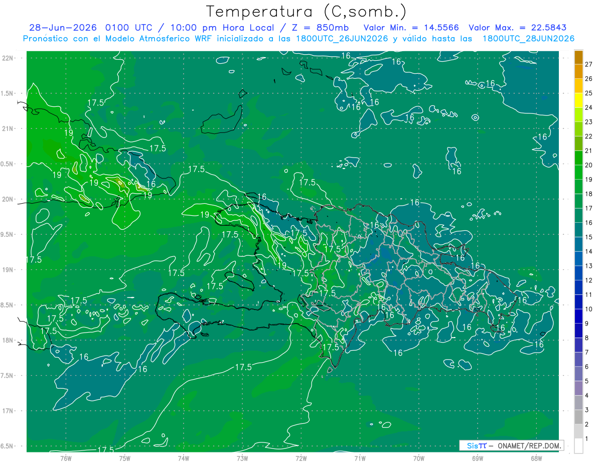The height and width of the screenshot is (465, 602).
Task: Click the "0100 UTC" time text
Action: tap(129, 28)
